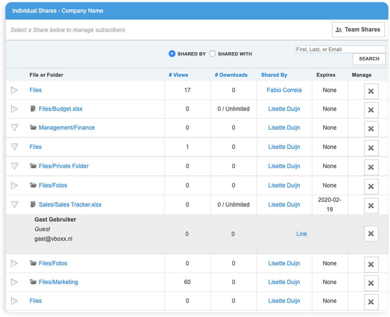Remove subscriber Gast Gebruiker with X
390x317 pixels.
tap(371, 234)
